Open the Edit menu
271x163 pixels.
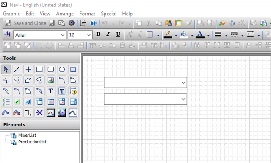pos(30,14)
